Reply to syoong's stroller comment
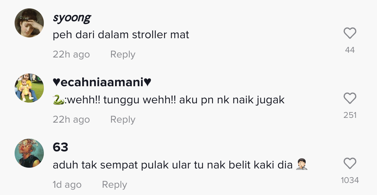 (x=123, y=54)
